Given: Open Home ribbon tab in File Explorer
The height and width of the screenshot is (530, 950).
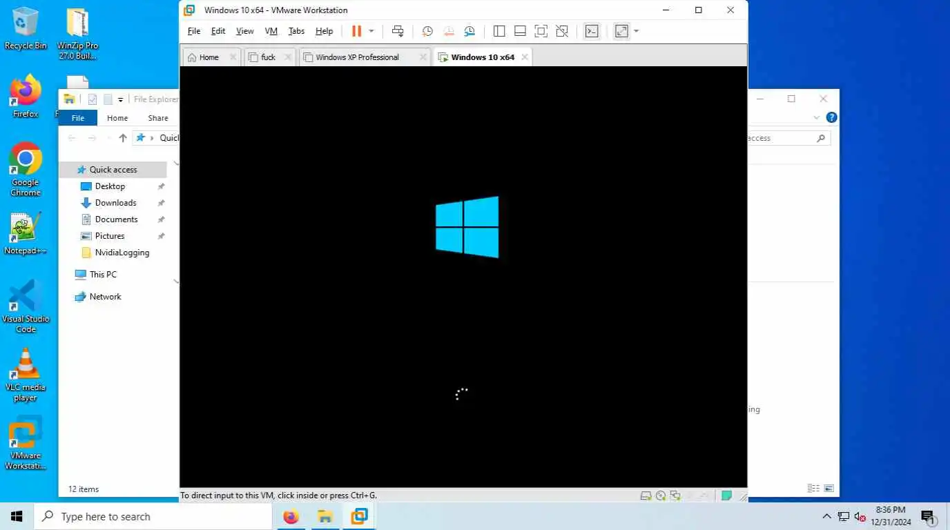Looking at the screenshot, I should point(117,118).
